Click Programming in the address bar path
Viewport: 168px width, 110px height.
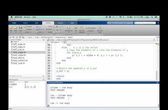[x=60, y=37]
